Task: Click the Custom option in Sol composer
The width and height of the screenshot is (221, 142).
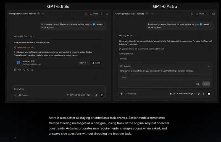Action: click(23, 95)
